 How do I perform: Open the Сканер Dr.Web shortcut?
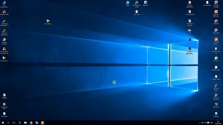tap(216, 4)
